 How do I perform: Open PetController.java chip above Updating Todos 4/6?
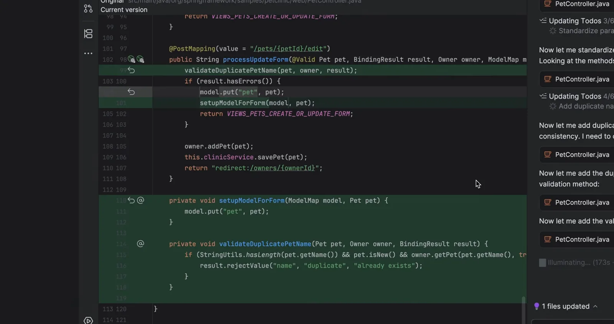click(x=577, y=79)
